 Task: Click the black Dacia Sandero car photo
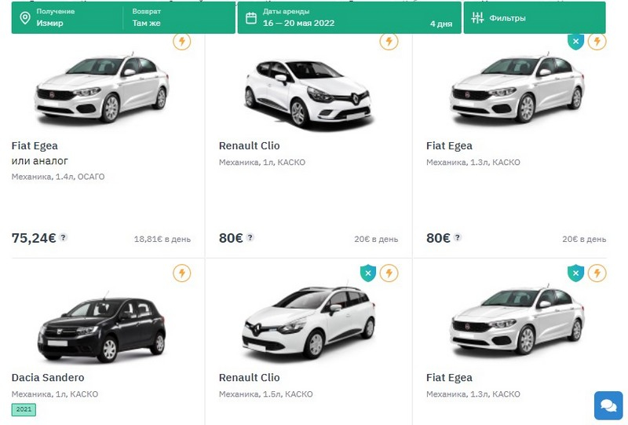pyautogui.click(x=102, y=325)
